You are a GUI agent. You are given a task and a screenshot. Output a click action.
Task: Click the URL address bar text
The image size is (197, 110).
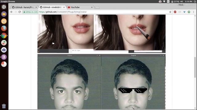(63, 12)
